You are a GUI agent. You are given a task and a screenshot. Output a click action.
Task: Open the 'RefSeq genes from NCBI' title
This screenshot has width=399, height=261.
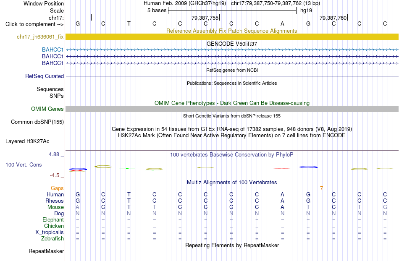pyautogui.click(x=232, y=70)
